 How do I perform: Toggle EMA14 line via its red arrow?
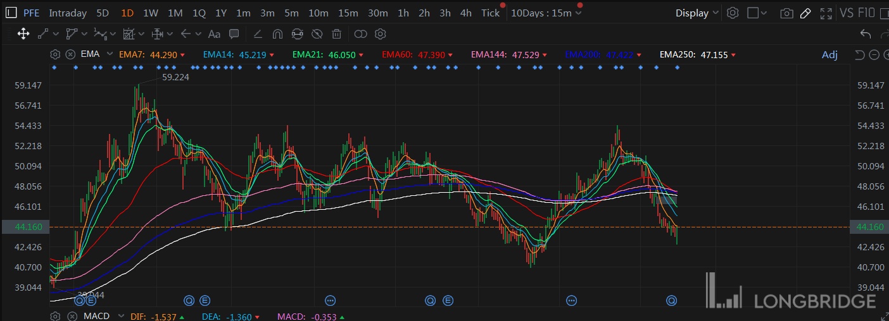pos(272,55)
